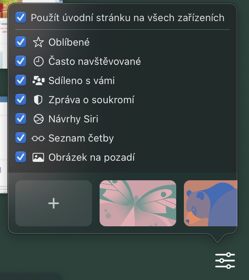Viewport: 249px width, 280px height.
Task: Disable the Často navštěvované checkbox
Action: [21, 61]
